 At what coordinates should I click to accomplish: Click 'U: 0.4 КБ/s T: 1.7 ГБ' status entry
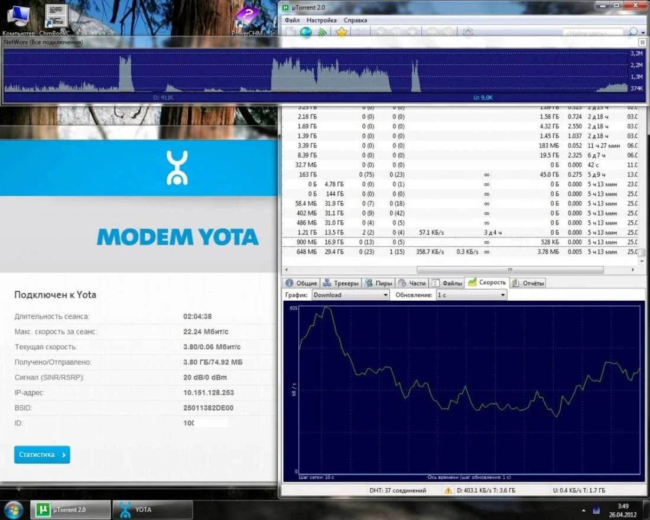578,490
